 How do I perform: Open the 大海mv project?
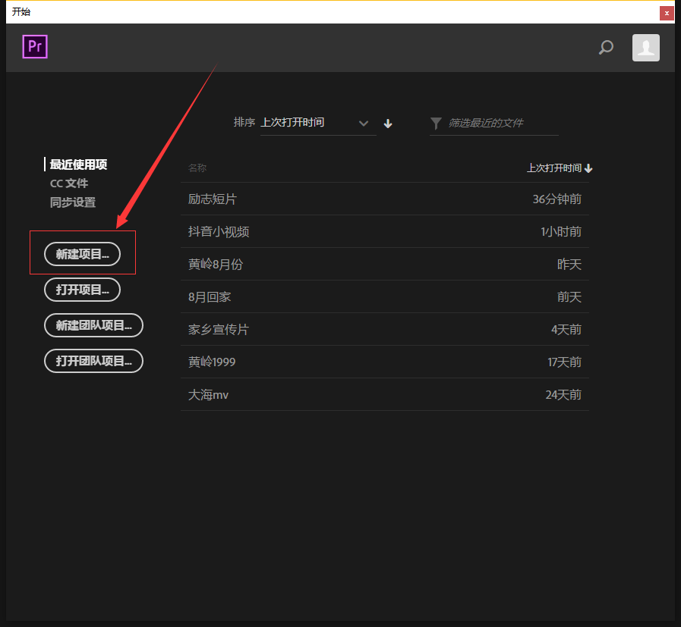(x=385, y=394)
